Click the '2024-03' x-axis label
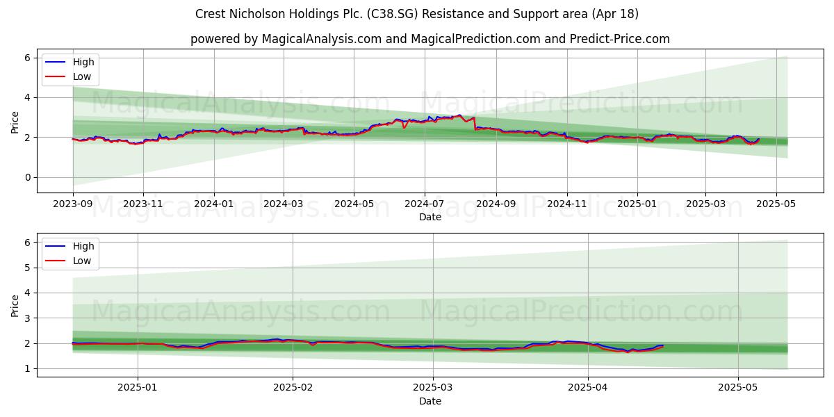This screenshot has width=834, height=417. [283, 204]
